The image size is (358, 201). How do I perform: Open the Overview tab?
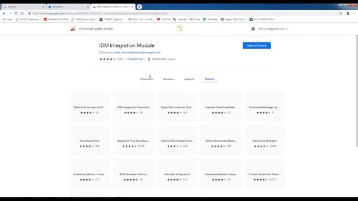tap(147, 79)
